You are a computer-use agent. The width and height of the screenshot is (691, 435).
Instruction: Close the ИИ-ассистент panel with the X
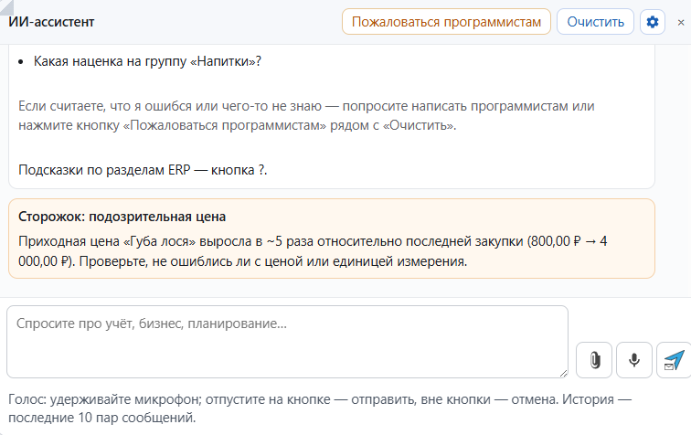click(x=681, y=22)
